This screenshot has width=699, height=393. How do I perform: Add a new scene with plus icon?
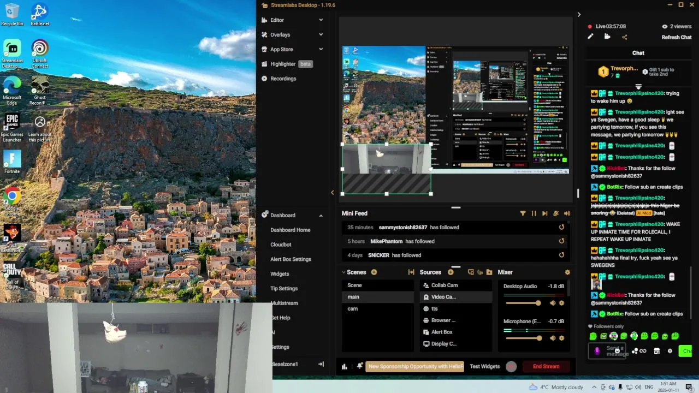[374, 272]
